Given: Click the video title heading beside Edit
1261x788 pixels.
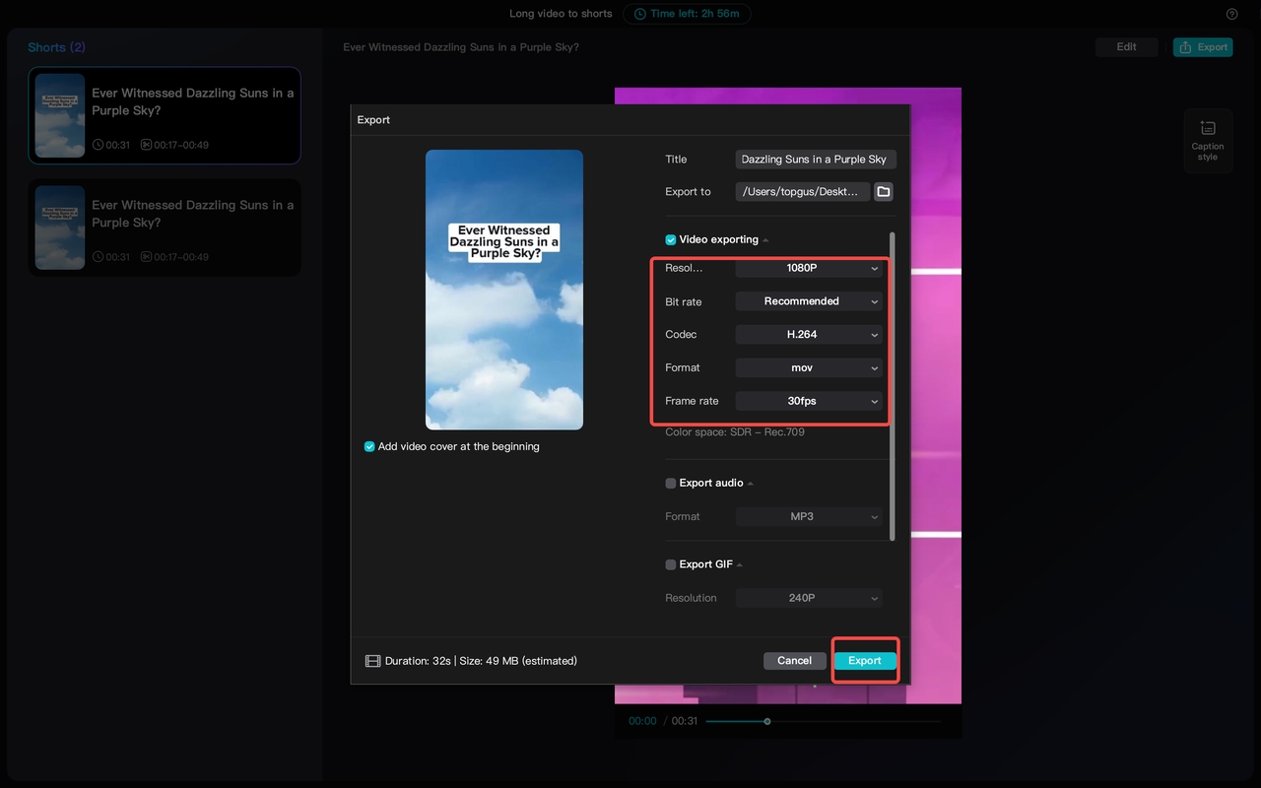Looking at the screenshot, I should [461, 47].
